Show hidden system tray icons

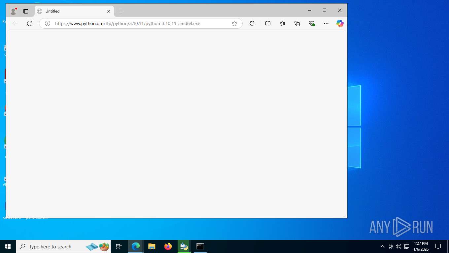383,246
